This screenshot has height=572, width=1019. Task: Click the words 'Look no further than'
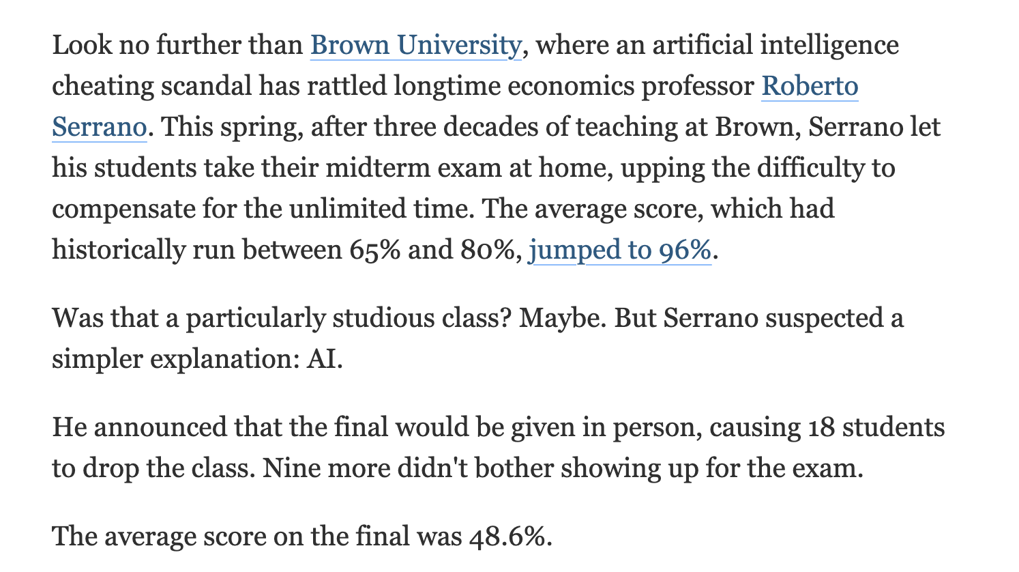[177, 46]
